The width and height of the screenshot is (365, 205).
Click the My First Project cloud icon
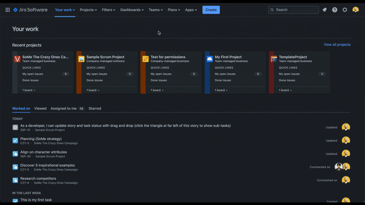coord(209,59)
